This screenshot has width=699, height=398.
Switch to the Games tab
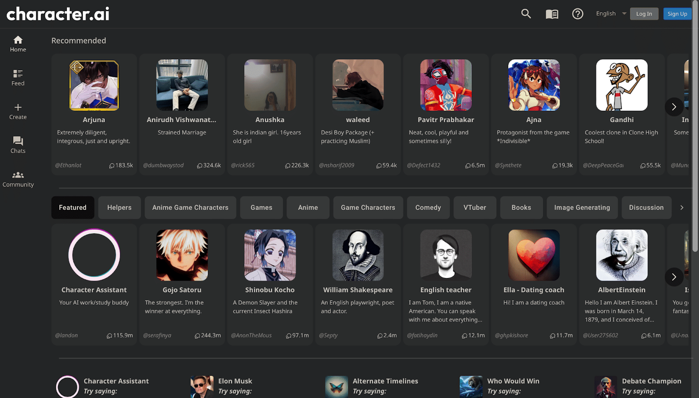261,207
